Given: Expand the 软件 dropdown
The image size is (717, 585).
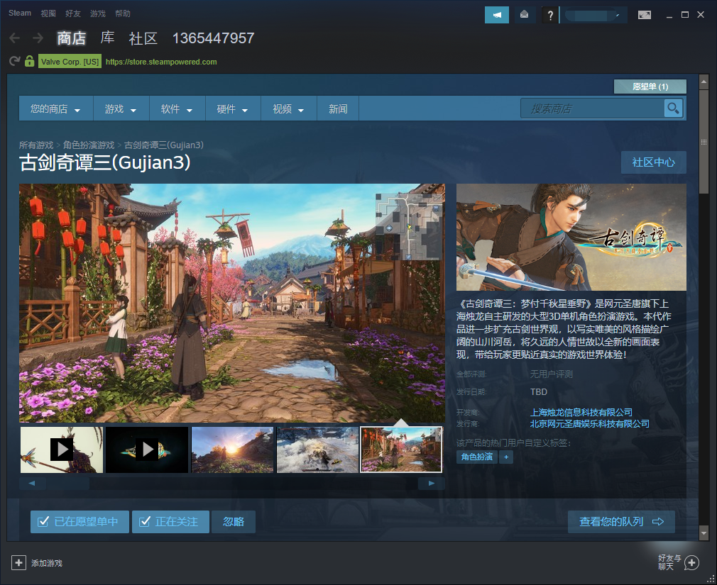Looking at the screenshot, I should click(x=177, y=108).
